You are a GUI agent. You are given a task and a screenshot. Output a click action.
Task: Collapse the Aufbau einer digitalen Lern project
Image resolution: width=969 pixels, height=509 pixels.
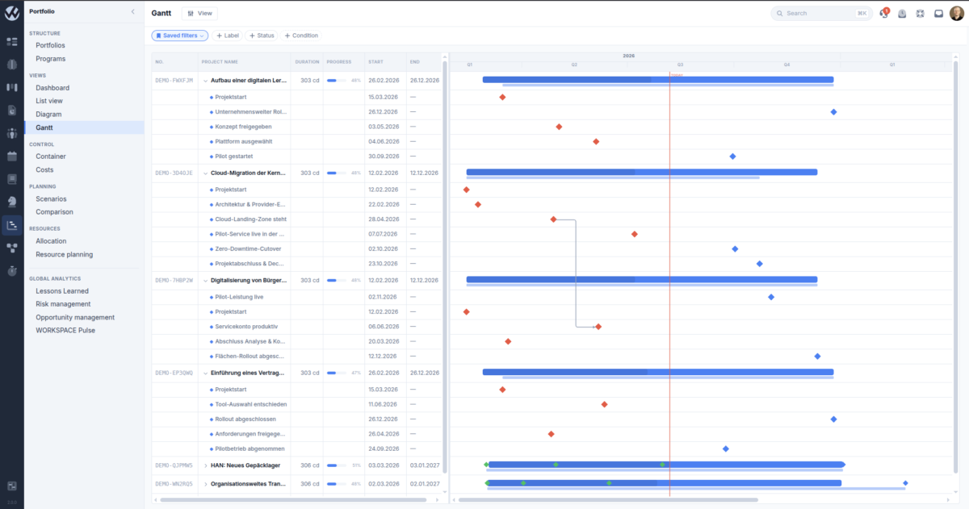[206, 81]
